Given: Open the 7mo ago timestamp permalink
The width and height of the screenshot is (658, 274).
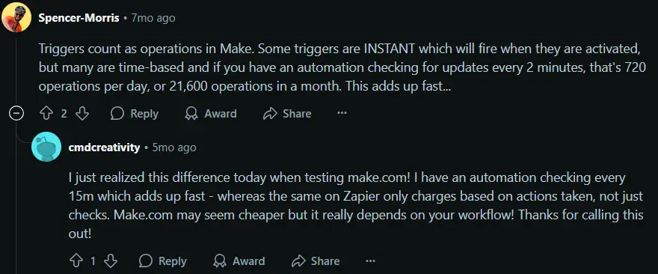Looking at the screenshot, I should click(153, 18).
